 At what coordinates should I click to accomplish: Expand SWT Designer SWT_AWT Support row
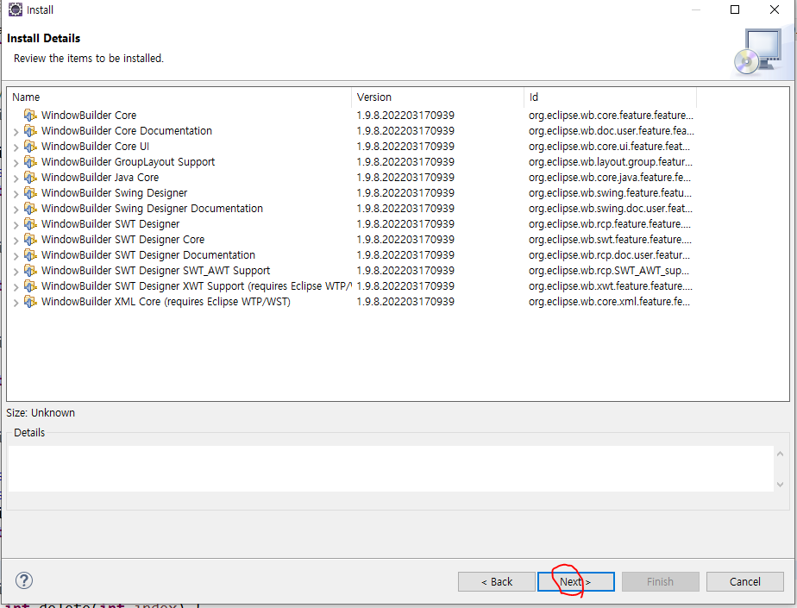(16, 272)
